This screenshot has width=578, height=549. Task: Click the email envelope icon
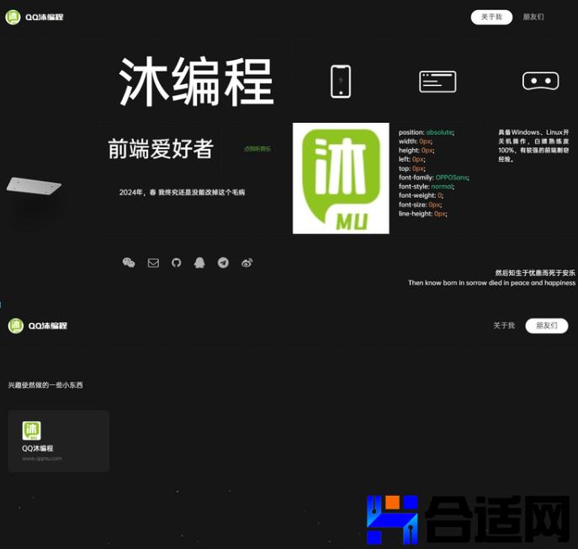pyautogui.click(x=153, y=263)
